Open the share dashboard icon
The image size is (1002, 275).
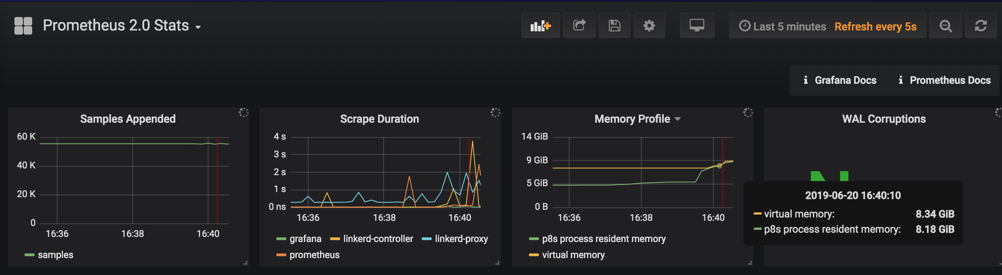[579, 25]
